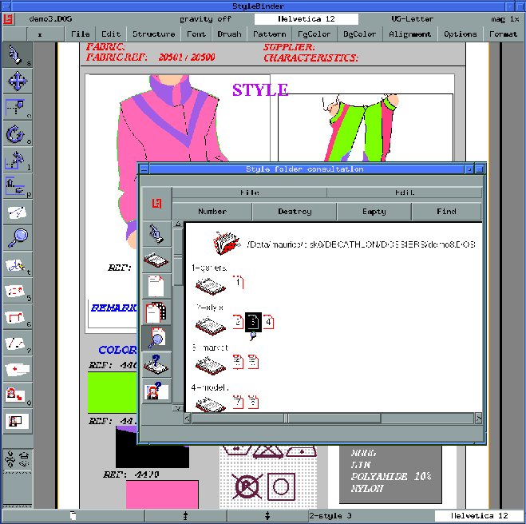Open the root folder icon in consultation window
This screenshot has width=526, height=524.
point(228,242)
